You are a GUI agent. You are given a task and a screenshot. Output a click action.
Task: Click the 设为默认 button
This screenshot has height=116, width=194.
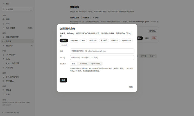[152, 31]
